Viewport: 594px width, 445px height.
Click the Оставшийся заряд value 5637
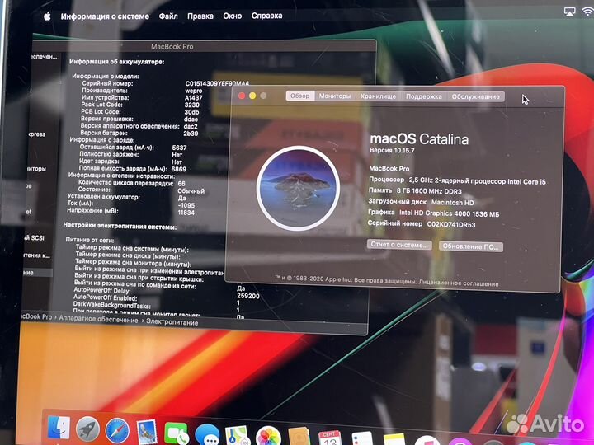[179, 148]
